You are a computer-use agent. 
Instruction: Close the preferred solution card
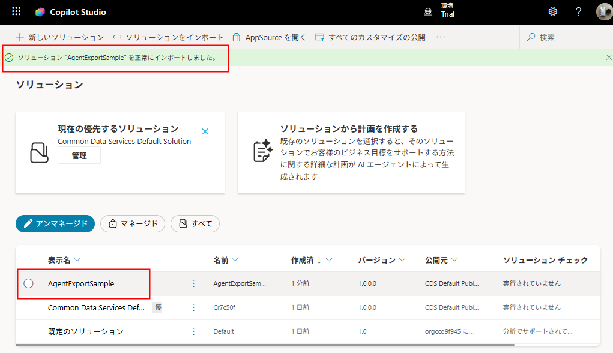205,131
